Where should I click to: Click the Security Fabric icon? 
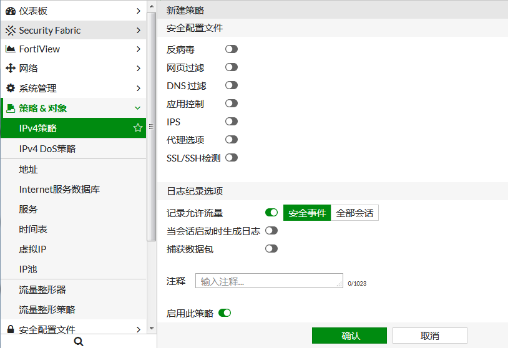11,31
